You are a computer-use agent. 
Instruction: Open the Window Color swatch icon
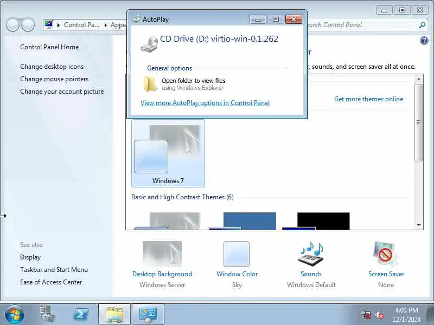pos(237,253)
